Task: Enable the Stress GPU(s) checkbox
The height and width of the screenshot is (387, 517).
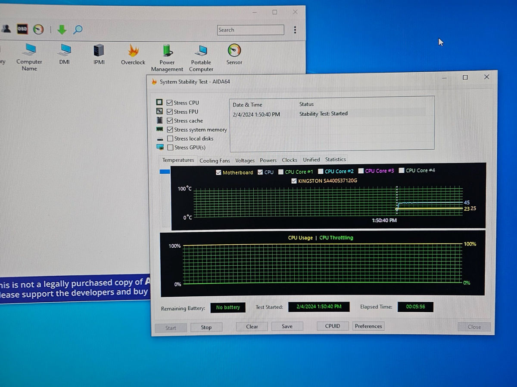Action: [x=170, y=147]
